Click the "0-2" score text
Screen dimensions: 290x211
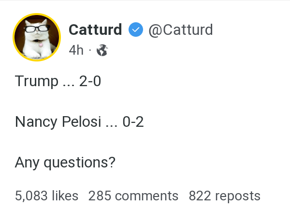tap(133, 121)
